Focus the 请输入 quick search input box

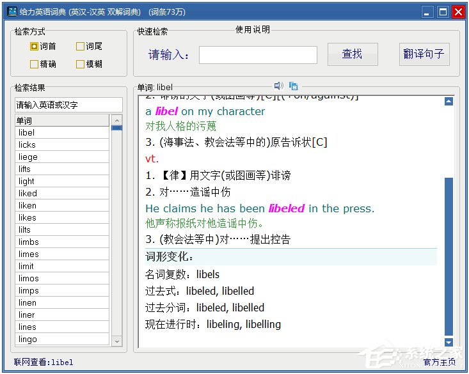[x=258, y=55]
